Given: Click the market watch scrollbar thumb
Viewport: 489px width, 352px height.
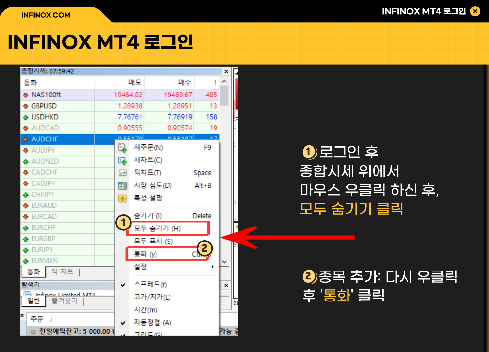Looking at the screenshot, I should coord(224,95).
